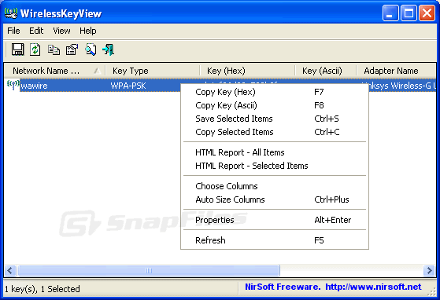The height and width of the screenshot is (300, 440).
Task: Click the right scroll arrow
Action: [429, 270]
